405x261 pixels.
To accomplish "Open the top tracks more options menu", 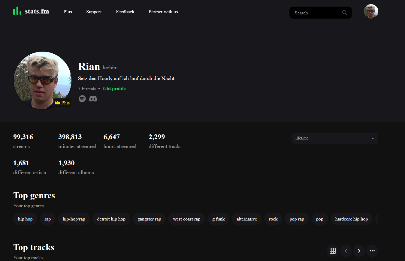I will [x=372, y=251].
